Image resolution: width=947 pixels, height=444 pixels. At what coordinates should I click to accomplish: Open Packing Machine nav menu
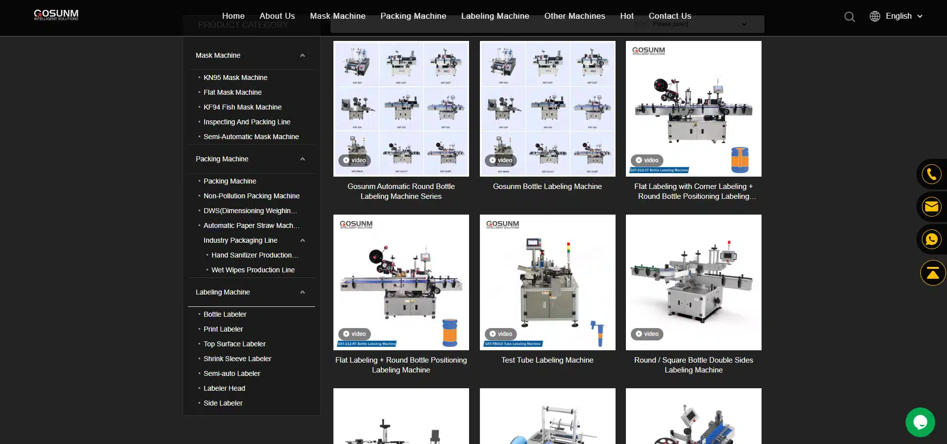(x=413, y=16)
